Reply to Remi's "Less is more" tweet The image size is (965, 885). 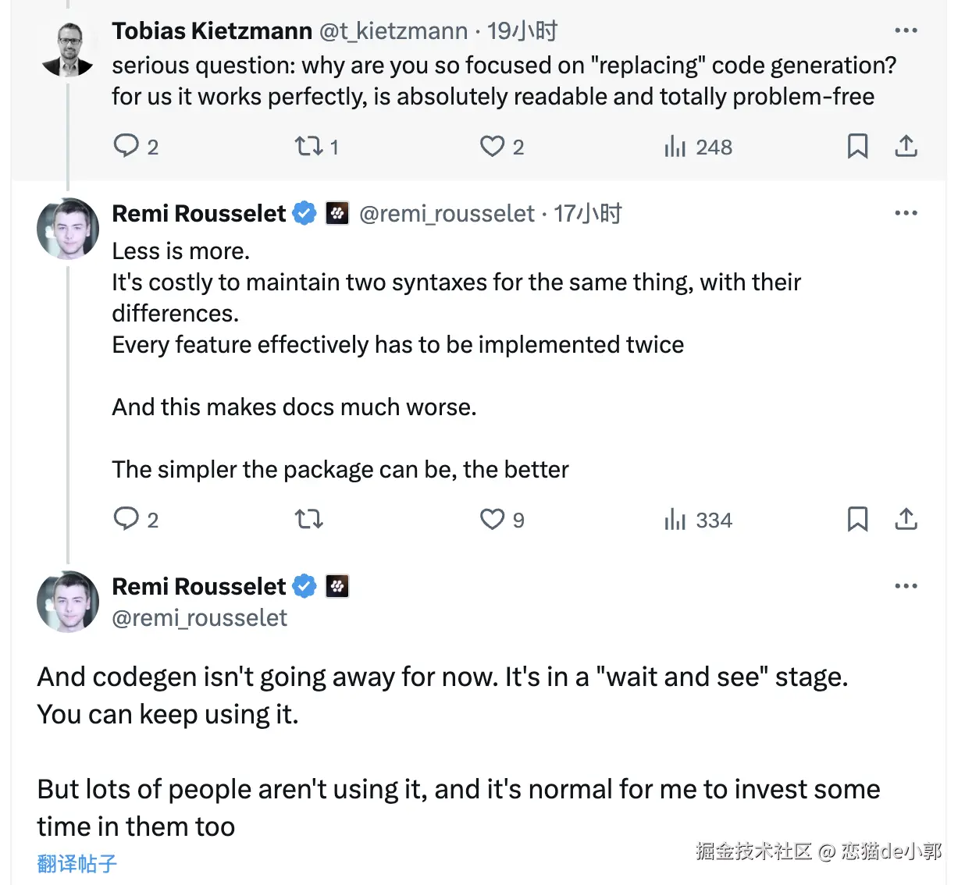[126, 519]
